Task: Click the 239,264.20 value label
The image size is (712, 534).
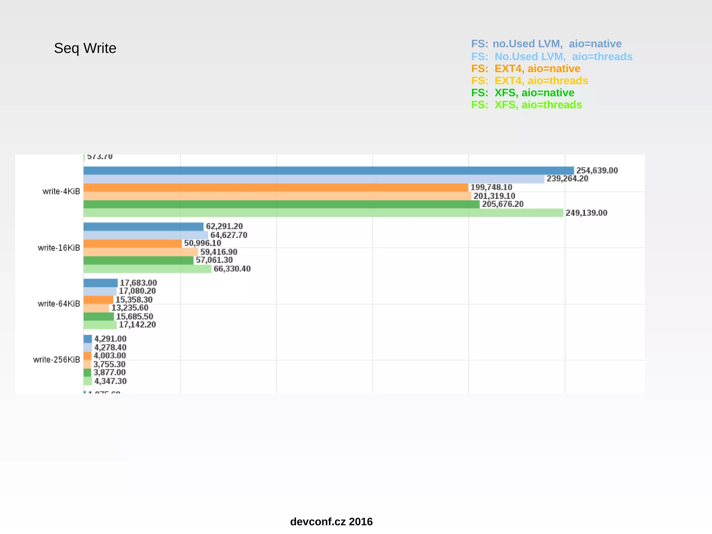Action: [x=567, y=179]
